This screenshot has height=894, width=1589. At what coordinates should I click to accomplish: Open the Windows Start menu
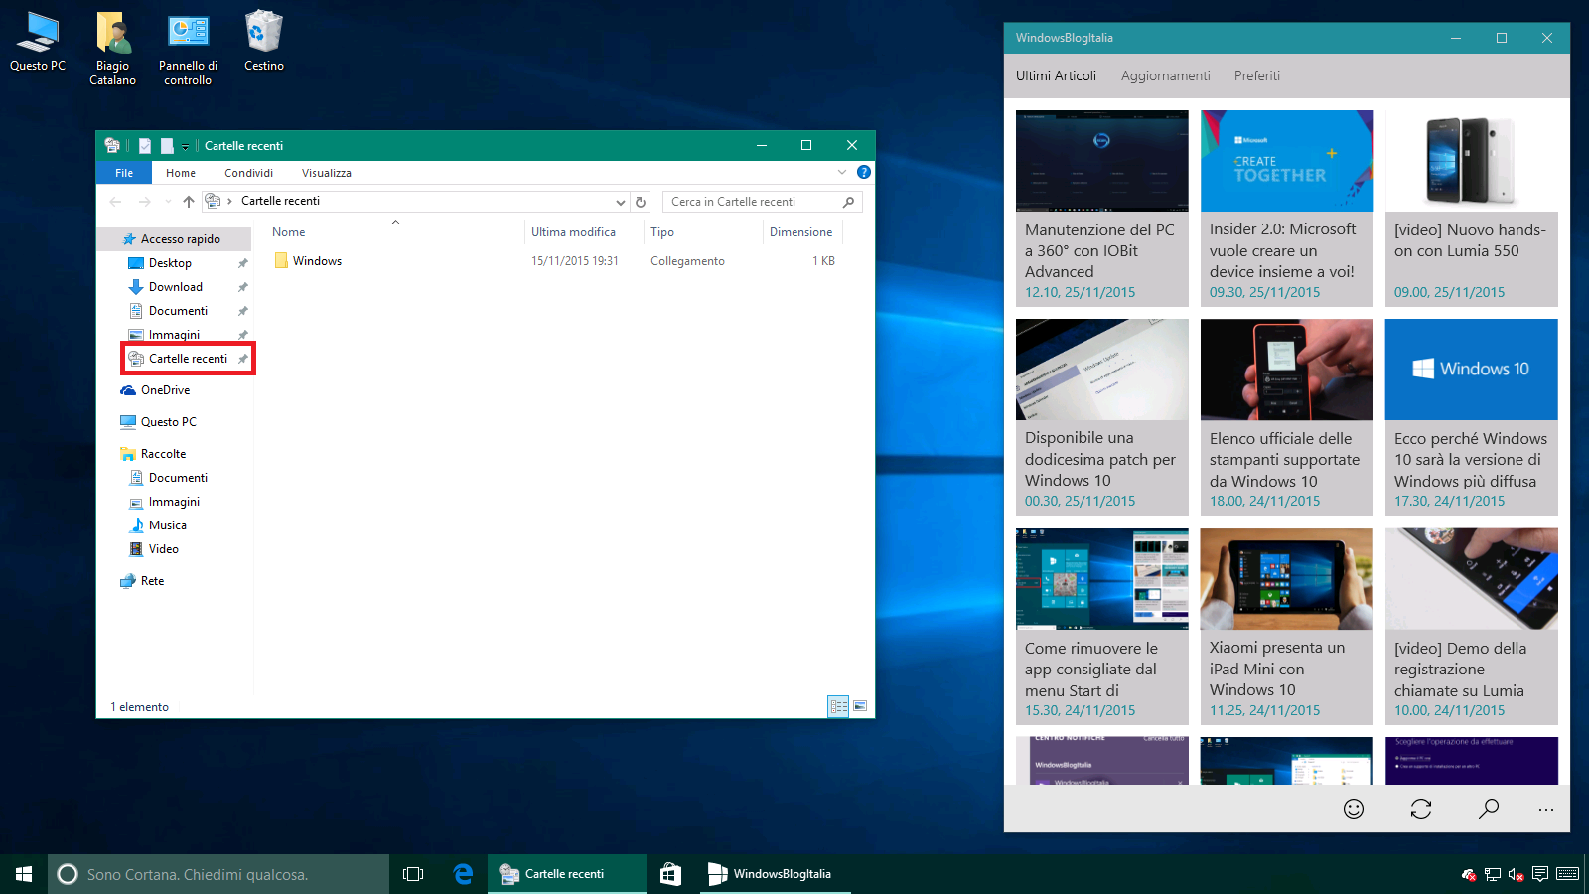(x=24, y=874)
